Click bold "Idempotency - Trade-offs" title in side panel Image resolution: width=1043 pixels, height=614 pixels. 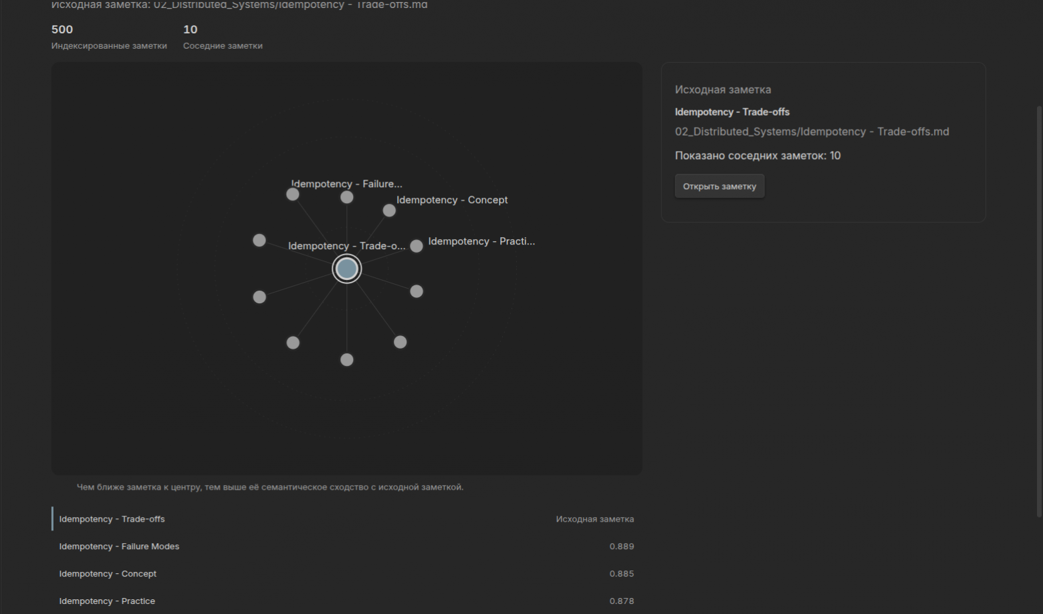pyautogui.click(x=732, y=112)
